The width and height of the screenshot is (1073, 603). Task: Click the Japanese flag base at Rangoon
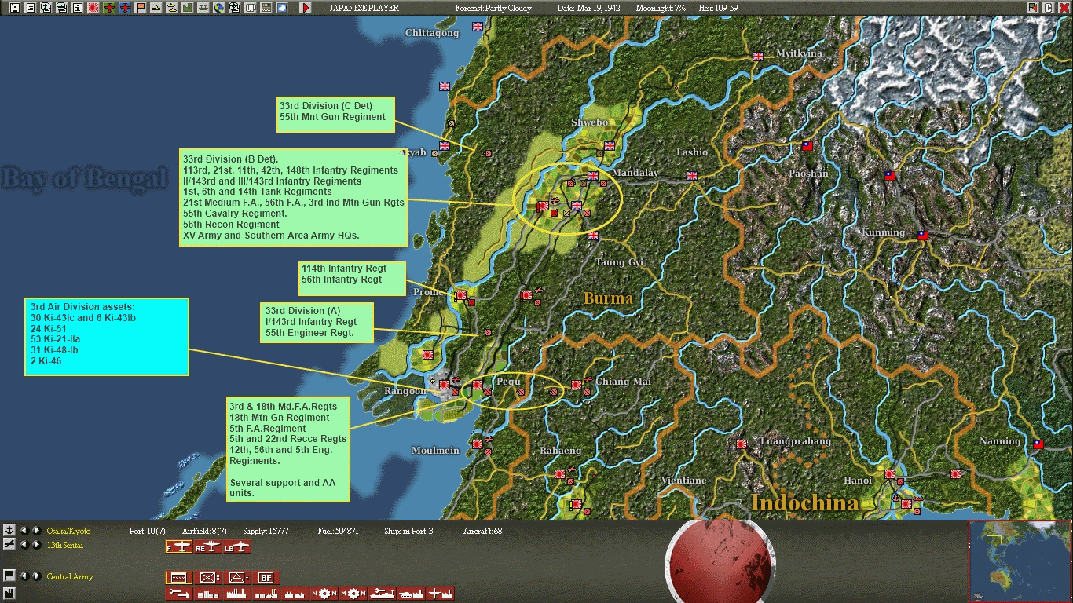[x=444, y=385]
